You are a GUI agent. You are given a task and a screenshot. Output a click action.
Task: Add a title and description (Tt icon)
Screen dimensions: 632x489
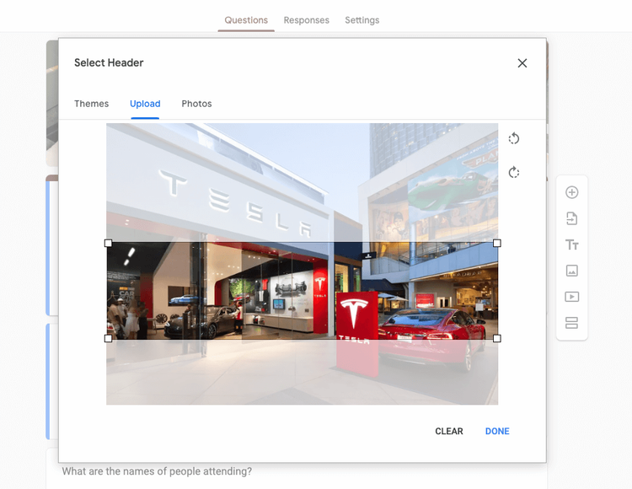[x=571, y=244]
